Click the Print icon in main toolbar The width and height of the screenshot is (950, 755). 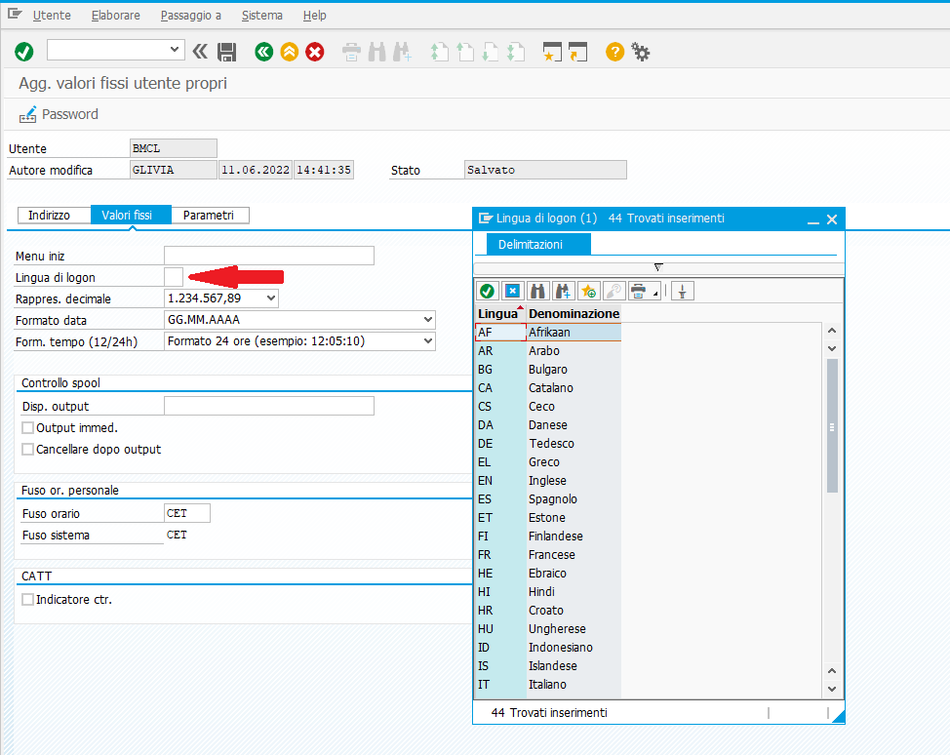pos(351,52)
